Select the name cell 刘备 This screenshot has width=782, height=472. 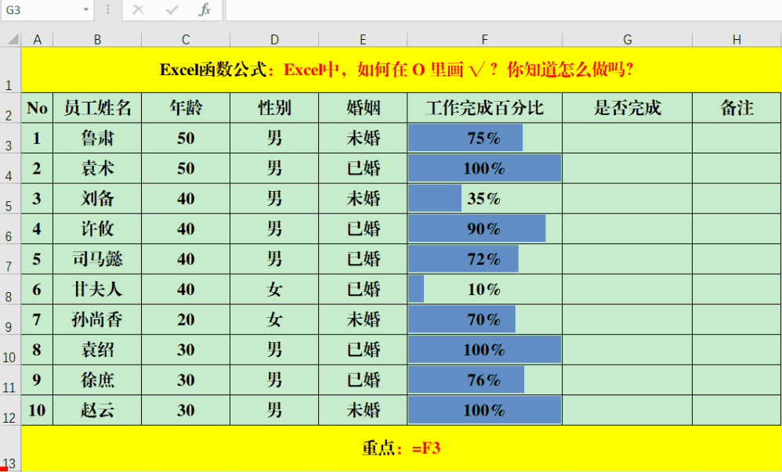(97, 198)
